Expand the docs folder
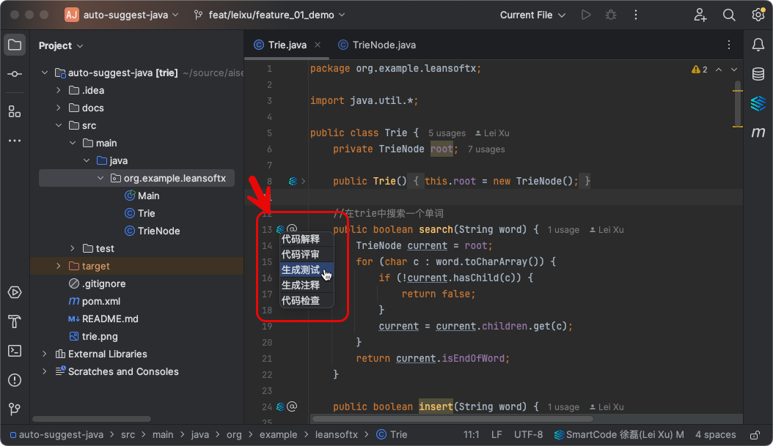The image size is (773, 446). [58, 108]
